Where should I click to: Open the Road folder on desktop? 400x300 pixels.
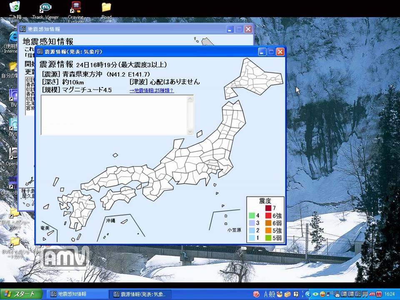click(106, 7)
